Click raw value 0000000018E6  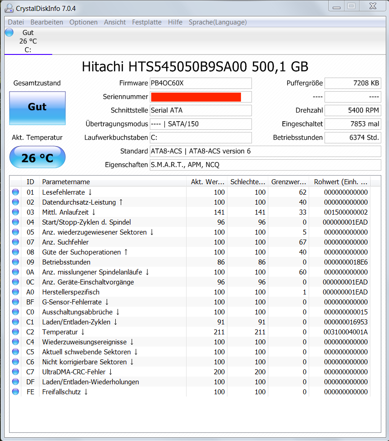pyautogui.click(x=346, y=262)
